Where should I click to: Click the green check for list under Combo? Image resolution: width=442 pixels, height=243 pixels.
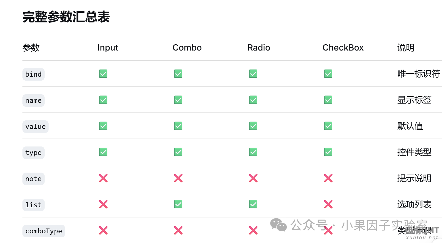pos(178,204)
